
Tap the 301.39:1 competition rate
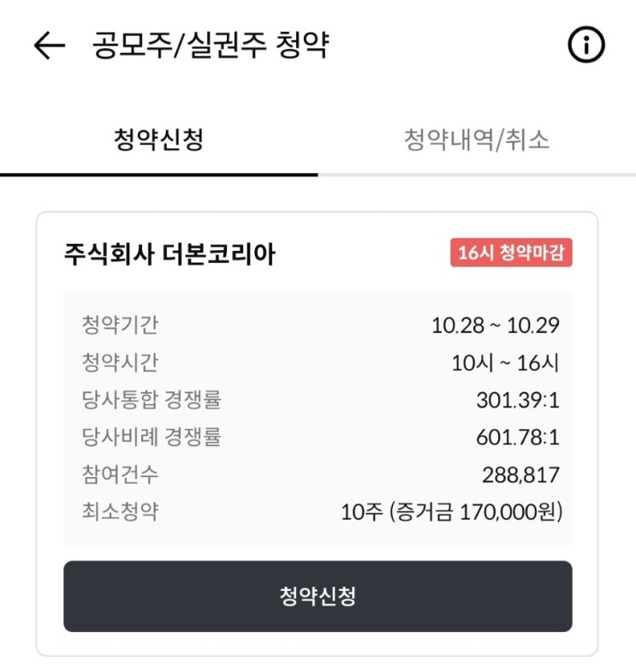click(x=517, y=401)
